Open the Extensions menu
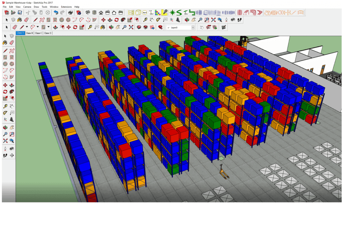Screen dimensions: 342x228 [x=66, y=7]
